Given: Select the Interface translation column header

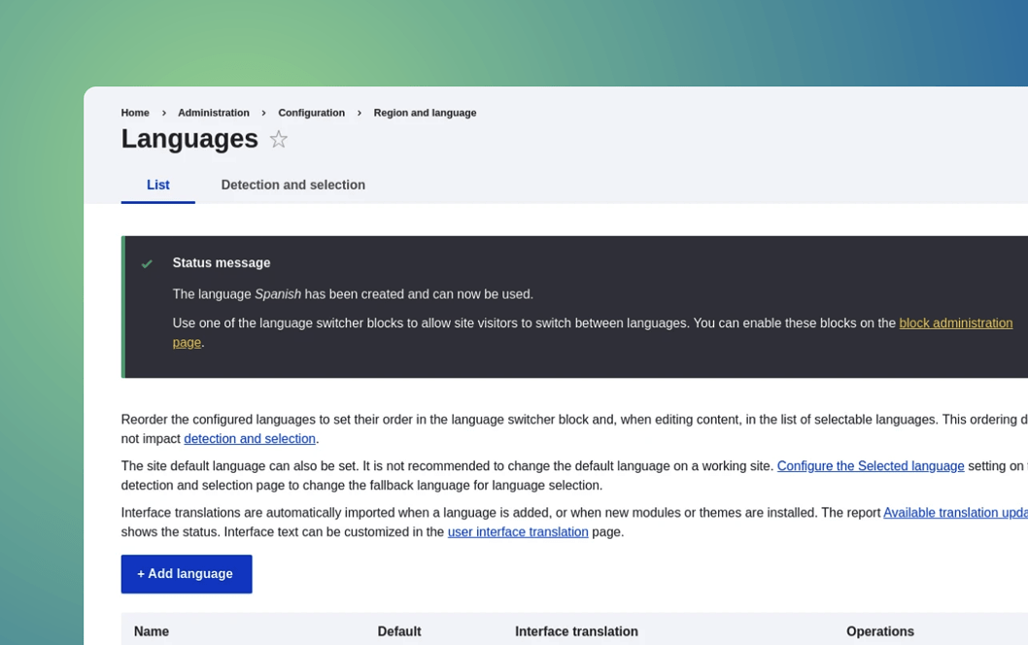Looking at the screenshot, I should tap(576, 631).
